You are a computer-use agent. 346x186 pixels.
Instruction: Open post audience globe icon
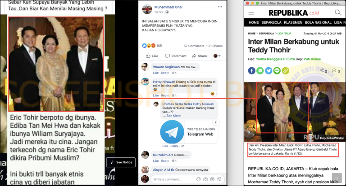click(x=167, y=12)
